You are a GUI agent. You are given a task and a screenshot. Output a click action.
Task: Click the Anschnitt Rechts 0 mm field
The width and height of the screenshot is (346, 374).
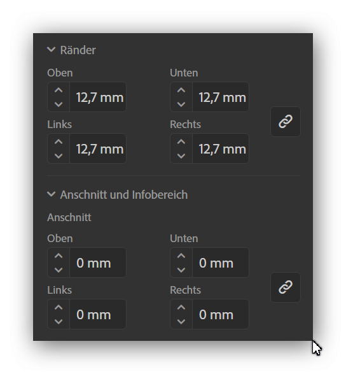pos(221,314)
